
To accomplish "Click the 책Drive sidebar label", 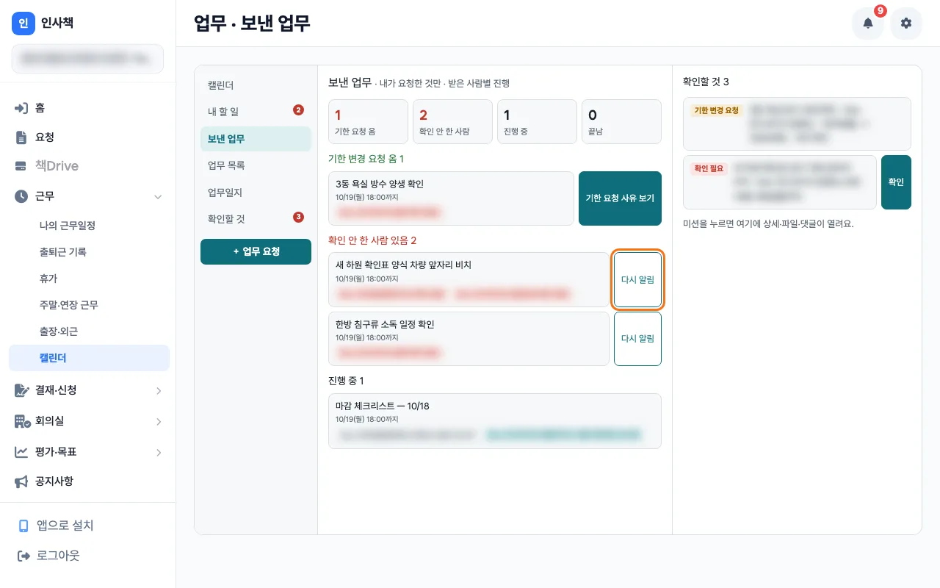I will [57, 166].
